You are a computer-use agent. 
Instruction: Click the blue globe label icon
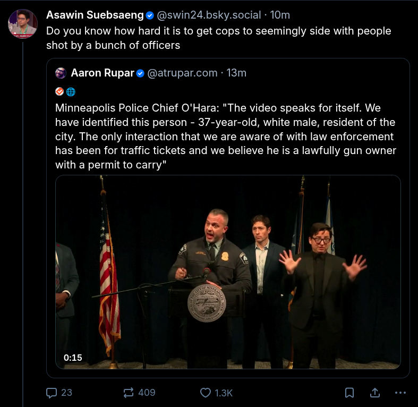(71, 92)
